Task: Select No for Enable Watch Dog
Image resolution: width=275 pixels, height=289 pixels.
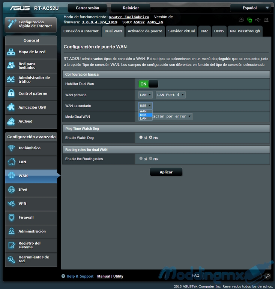Action: (x=151, y=137)
